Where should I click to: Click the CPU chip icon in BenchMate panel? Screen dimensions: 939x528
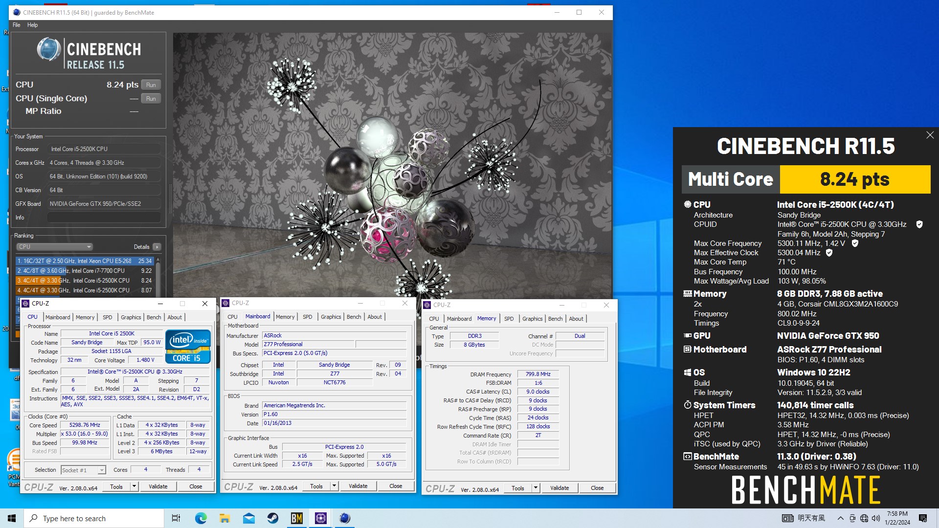coord(687,204)
